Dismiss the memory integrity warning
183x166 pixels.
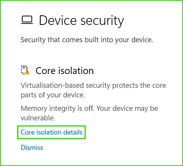tap(32, 148)
